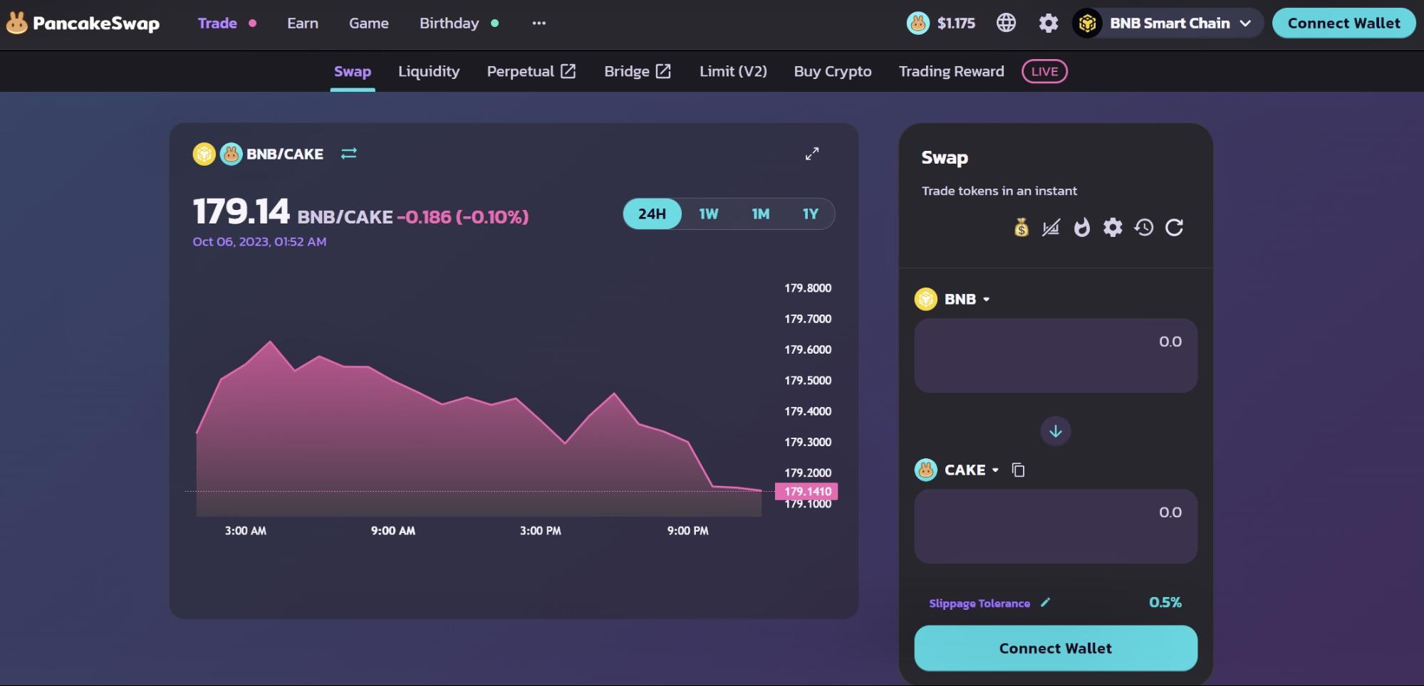Edit slippage tolerance pencil icon
This screenshot has height=686, width=1424.
(1045, 603)
